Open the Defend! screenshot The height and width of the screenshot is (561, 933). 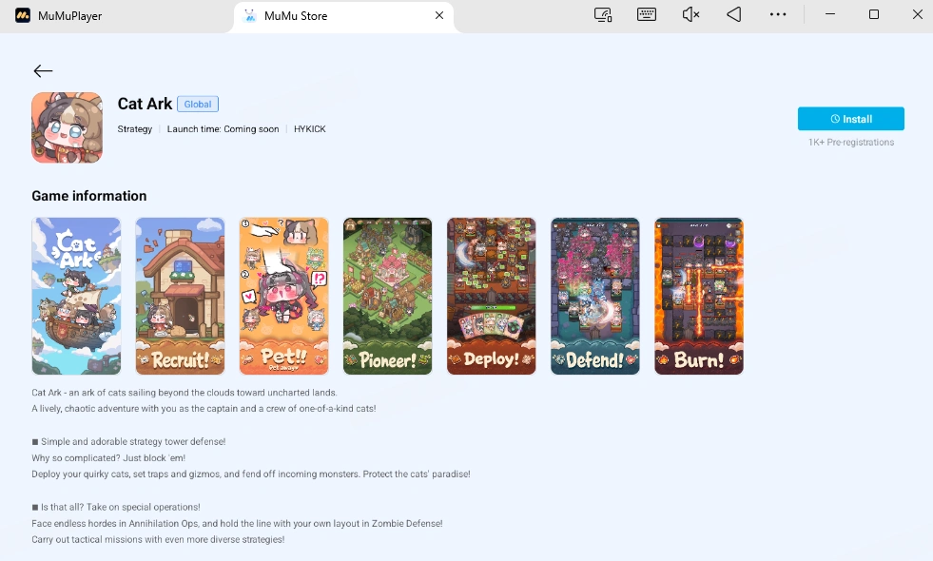(595, 297)
